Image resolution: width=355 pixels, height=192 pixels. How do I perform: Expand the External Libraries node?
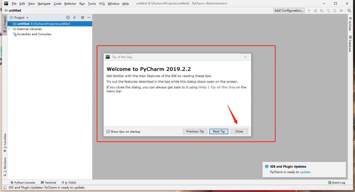tap(9, 29)
